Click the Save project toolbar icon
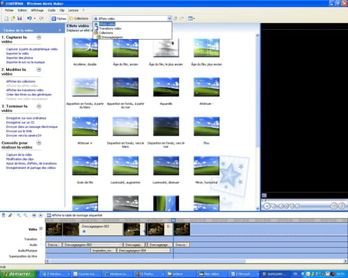 [x=19, y=18]
